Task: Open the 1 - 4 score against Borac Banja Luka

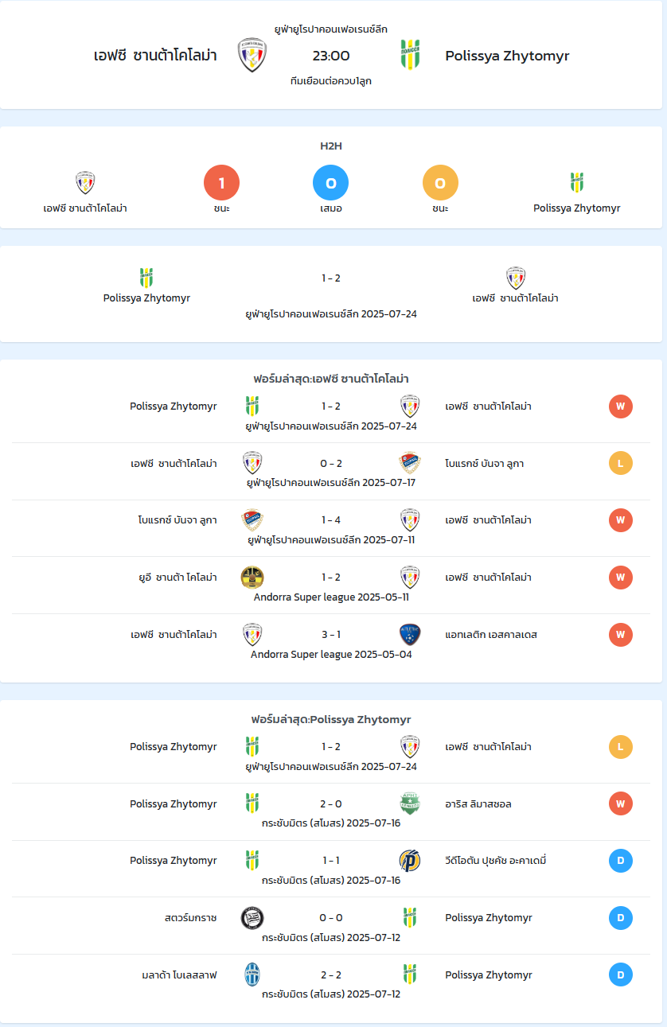Action: click(331, 520)
